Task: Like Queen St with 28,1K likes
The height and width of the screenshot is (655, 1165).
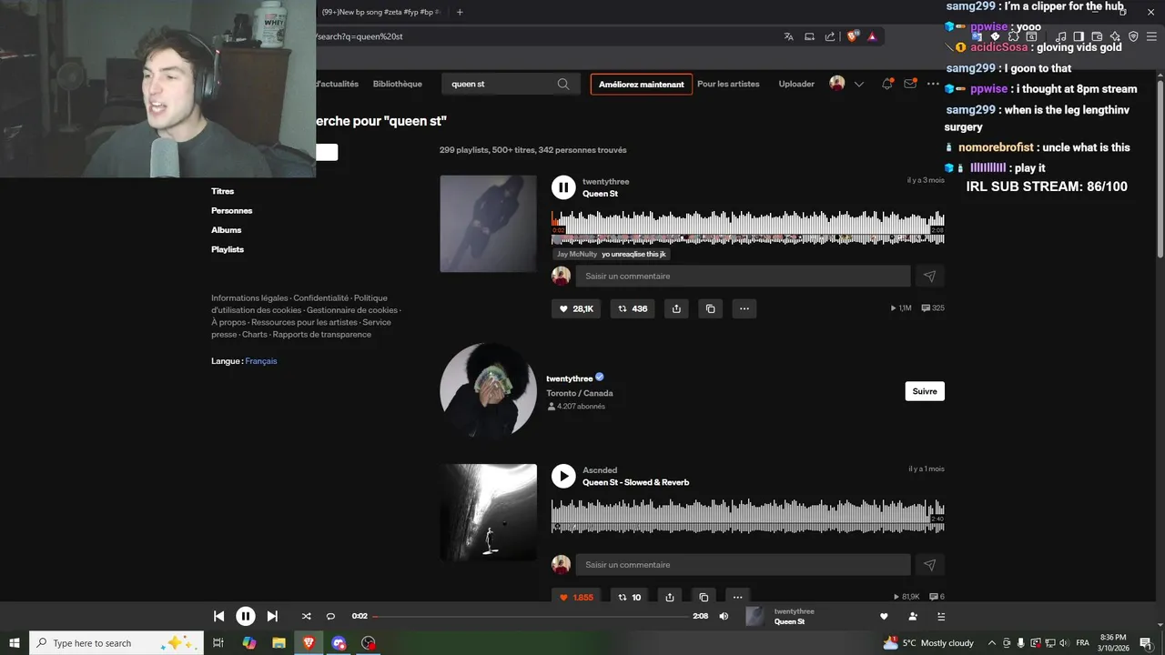Action: pyautogui.click(x=576, y=308)
